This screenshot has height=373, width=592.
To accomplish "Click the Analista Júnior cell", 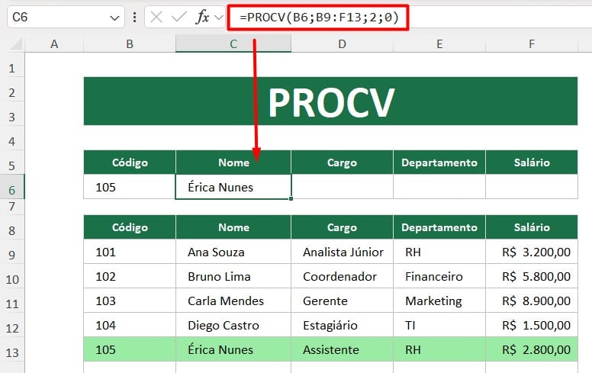I will pos(342,252).
